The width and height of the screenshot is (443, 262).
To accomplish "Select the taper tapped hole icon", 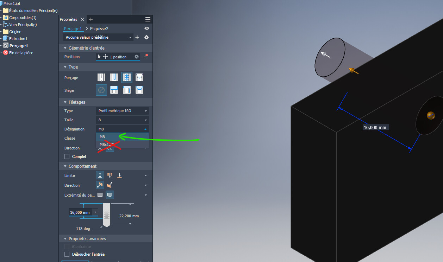I will tap(139, 77).
